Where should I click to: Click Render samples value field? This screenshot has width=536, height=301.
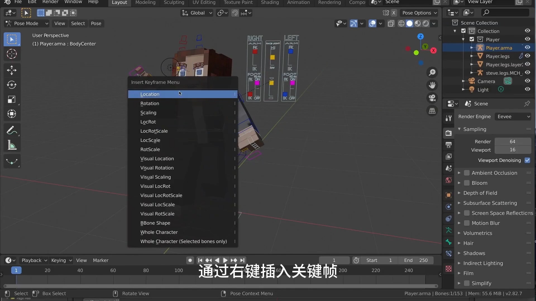512,142
